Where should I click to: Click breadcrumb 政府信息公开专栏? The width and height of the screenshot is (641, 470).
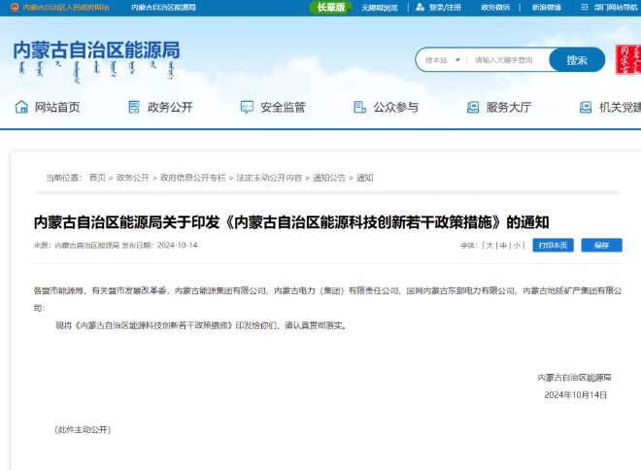pos(192,178)
